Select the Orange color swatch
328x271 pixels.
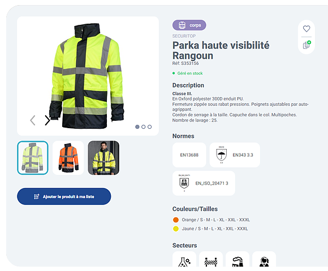point(176,220)
